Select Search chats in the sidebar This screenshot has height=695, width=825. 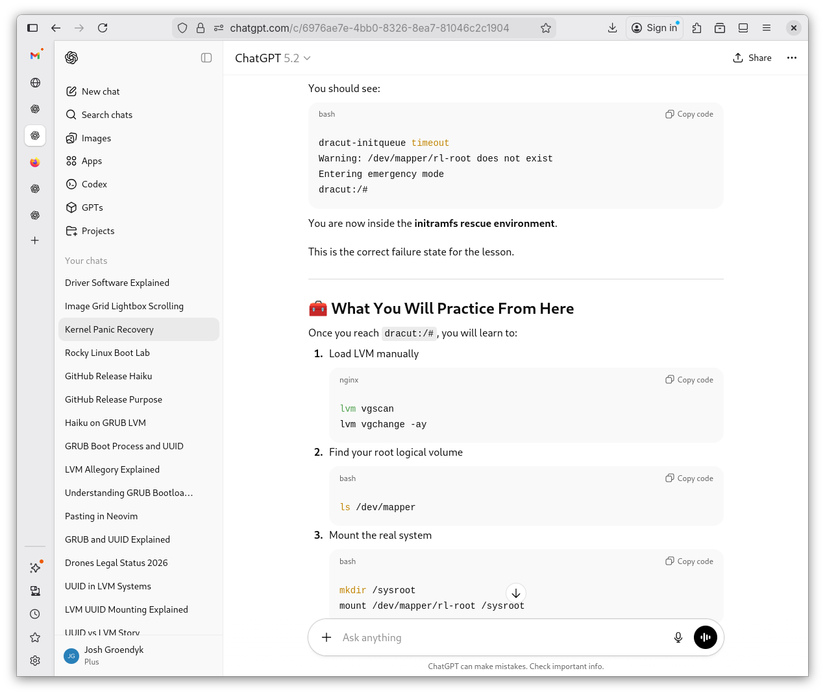(x=106, y=115)
